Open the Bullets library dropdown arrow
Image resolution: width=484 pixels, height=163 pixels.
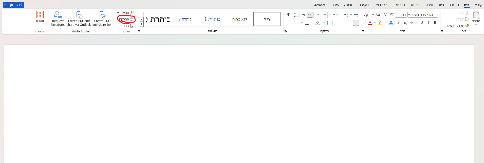pos(351,15)
